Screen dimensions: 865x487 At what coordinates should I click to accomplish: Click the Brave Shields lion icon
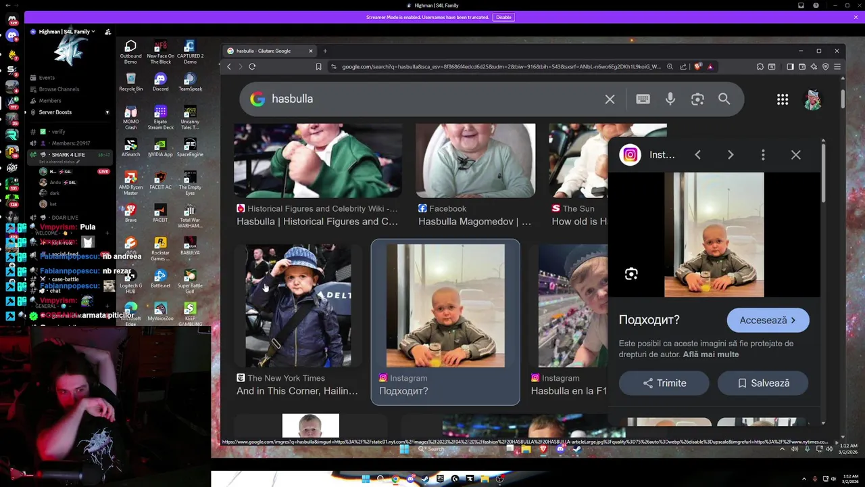point(698,66)
